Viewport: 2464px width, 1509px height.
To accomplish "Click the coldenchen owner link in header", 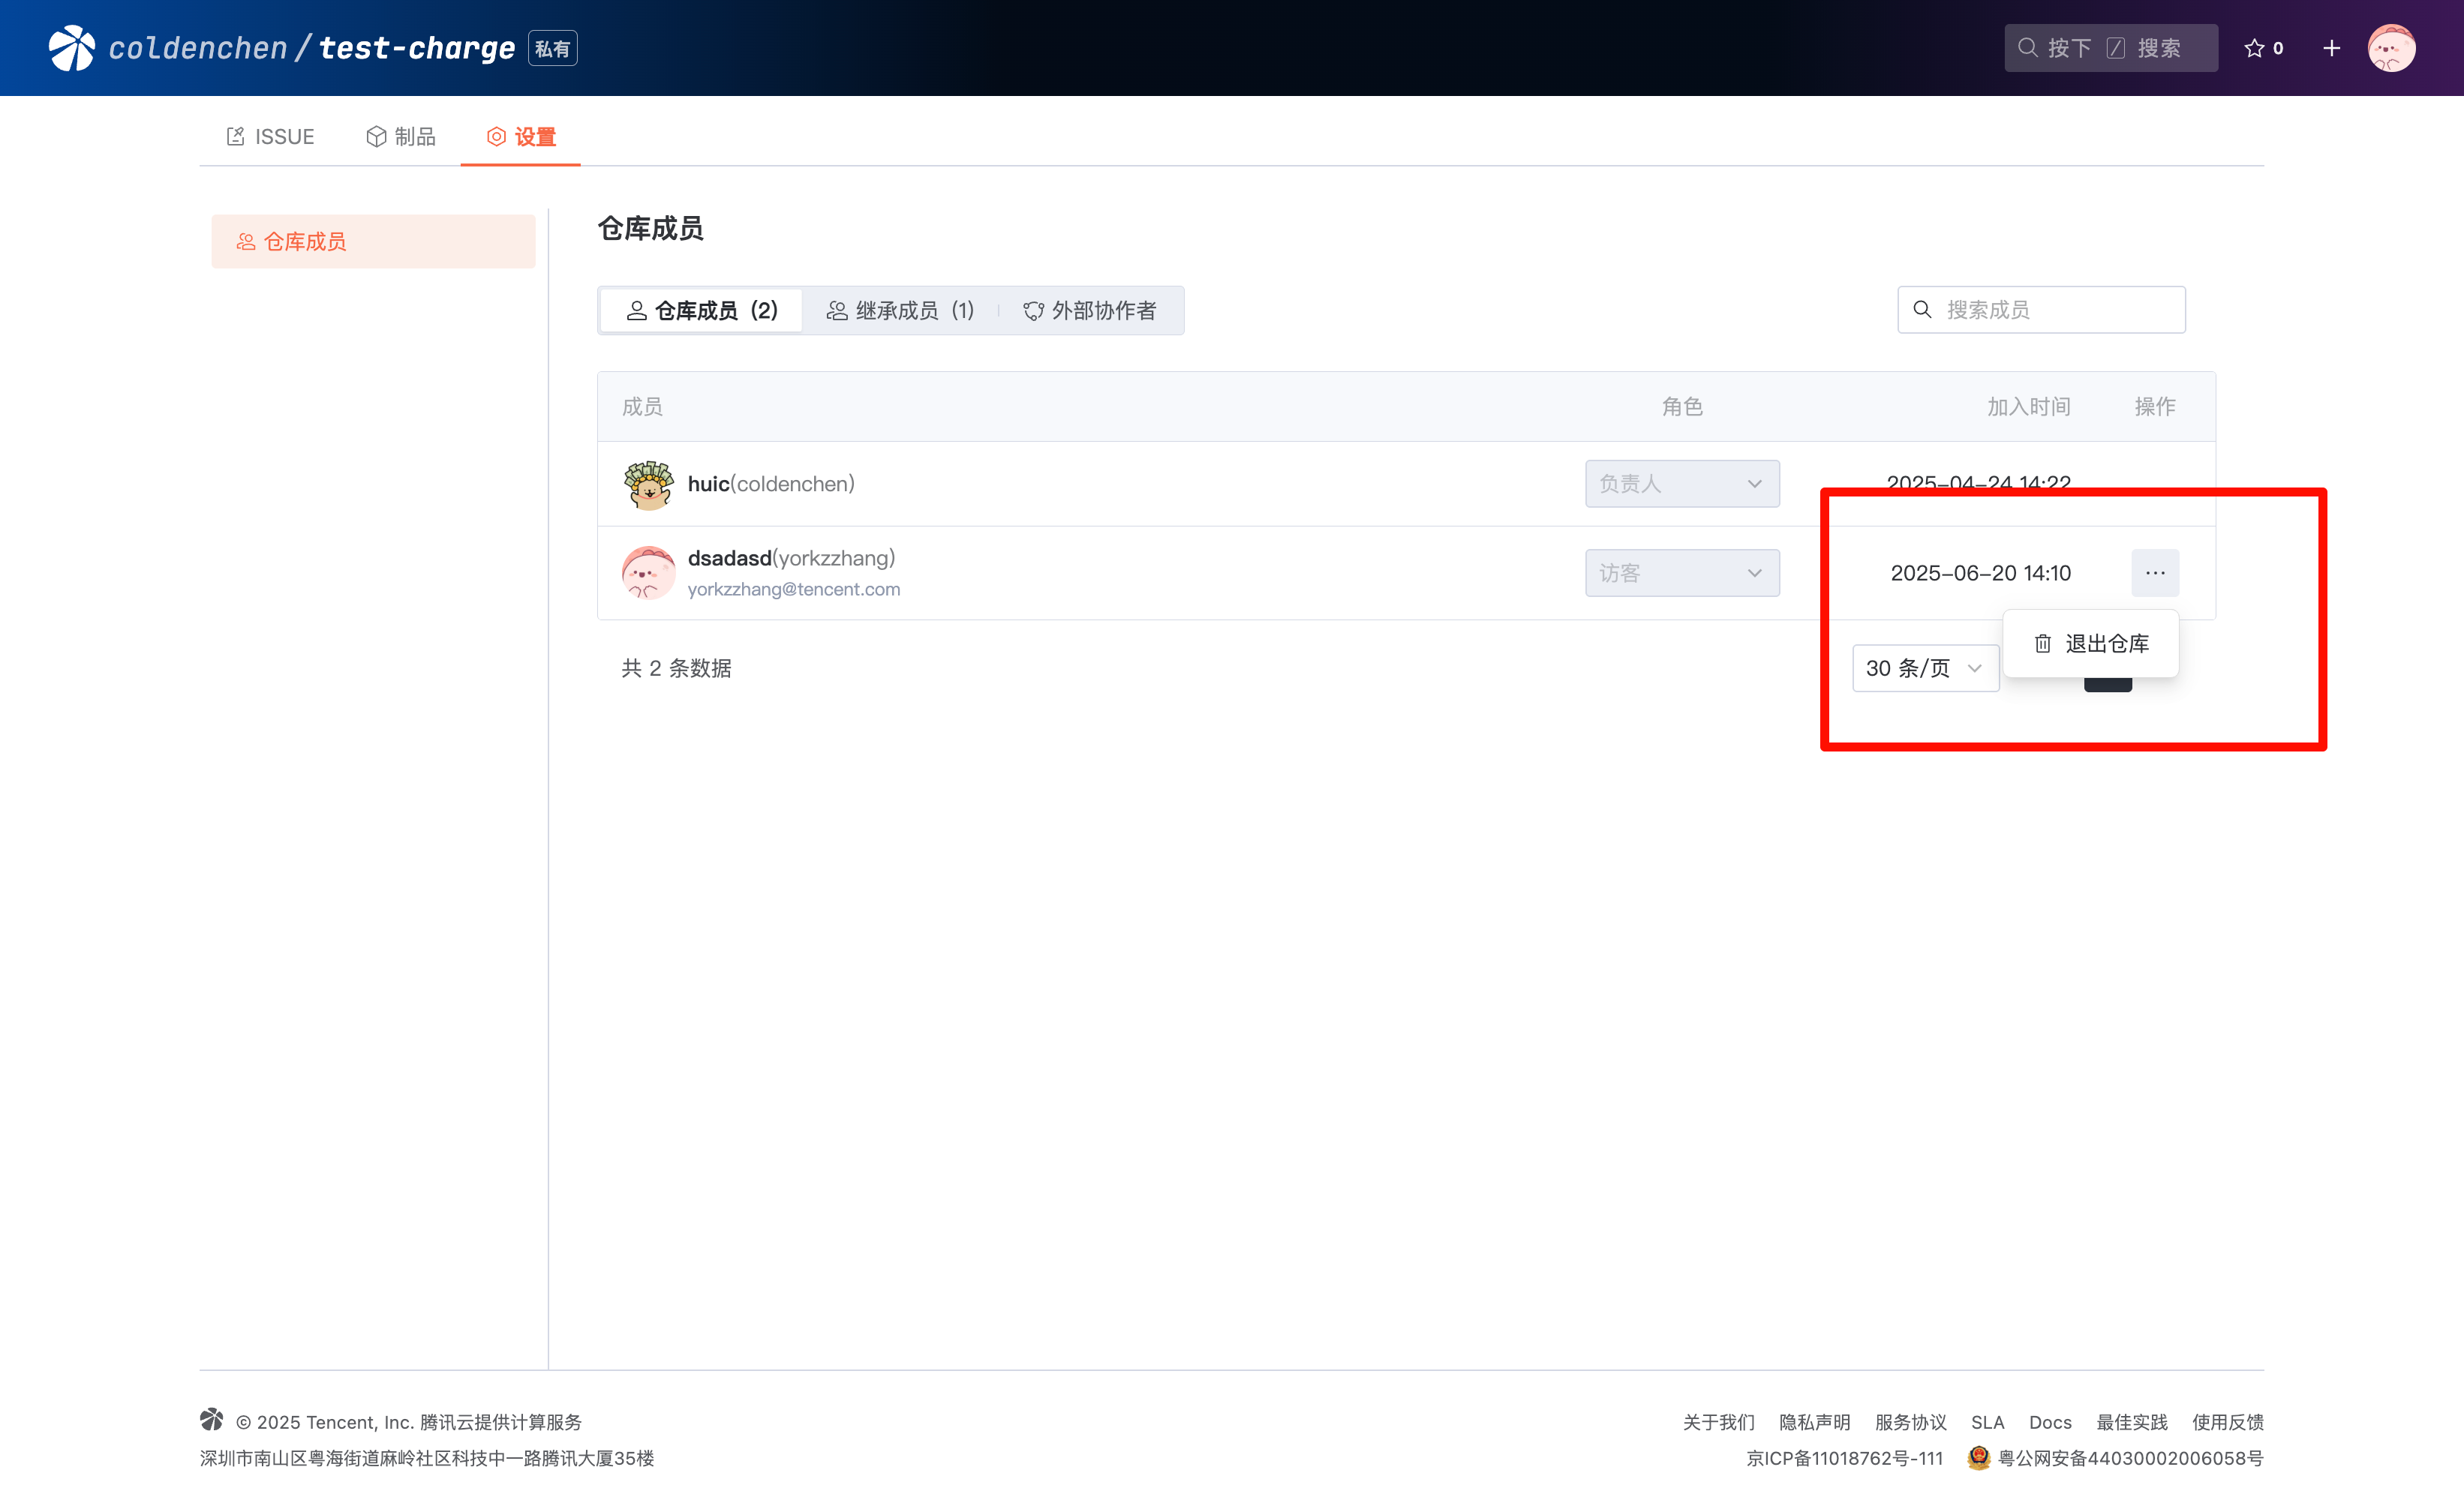I will click(198, 48).
